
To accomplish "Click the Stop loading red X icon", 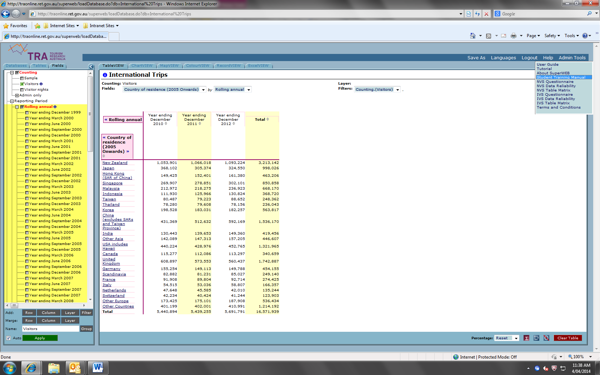I will pos(486,14).
